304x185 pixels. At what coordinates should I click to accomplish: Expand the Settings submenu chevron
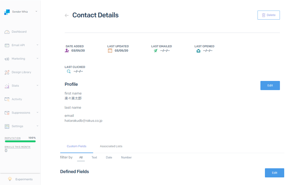pos(37,126)
